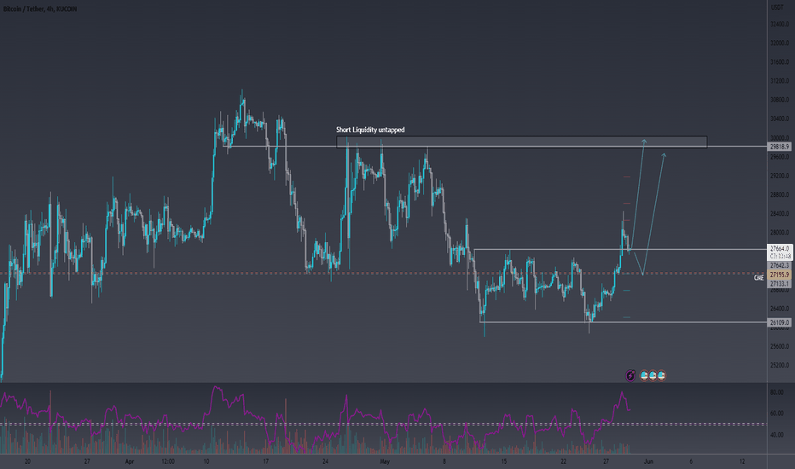This screenshot has width=795, height=469.
Task: Click the 40.00 level on RSI axis
Action: pyautogui.click(x=777, y=435)
